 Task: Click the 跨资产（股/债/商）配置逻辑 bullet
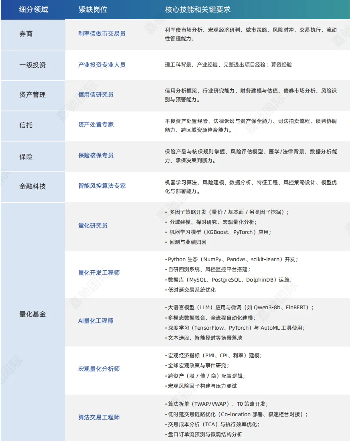coord(205,376)
